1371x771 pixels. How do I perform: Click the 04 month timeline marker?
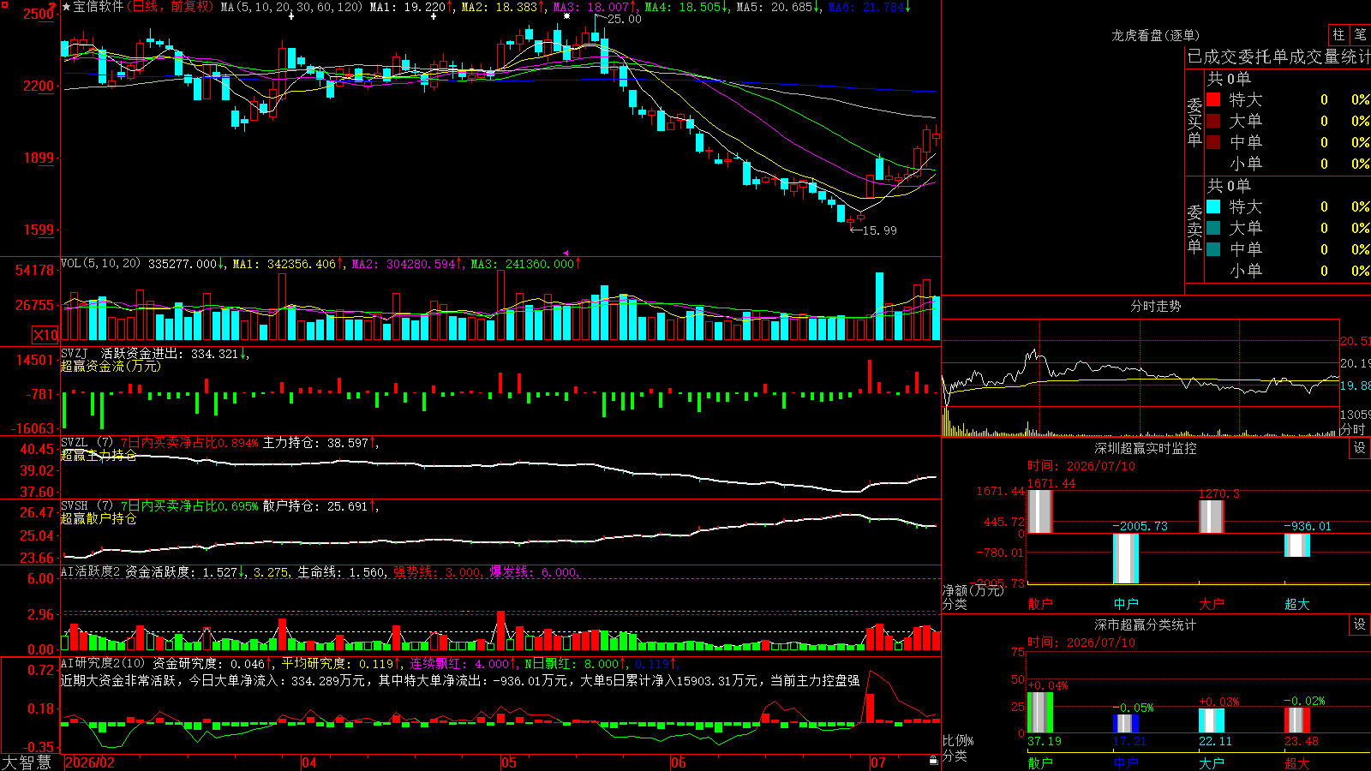pos(309,762)
